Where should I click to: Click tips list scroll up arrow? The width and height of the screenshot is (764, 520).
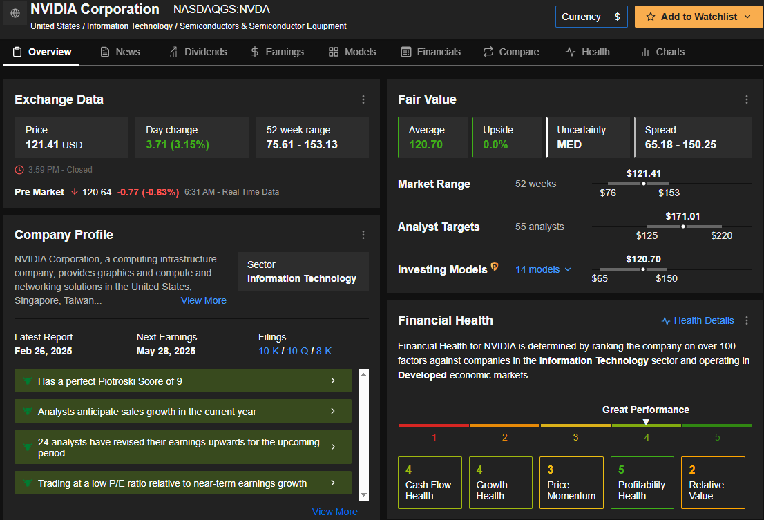[x=363, y=374]
